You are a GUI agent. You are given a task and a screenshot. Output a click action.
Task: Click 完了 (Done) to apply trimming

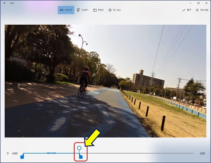click(187, 10)
